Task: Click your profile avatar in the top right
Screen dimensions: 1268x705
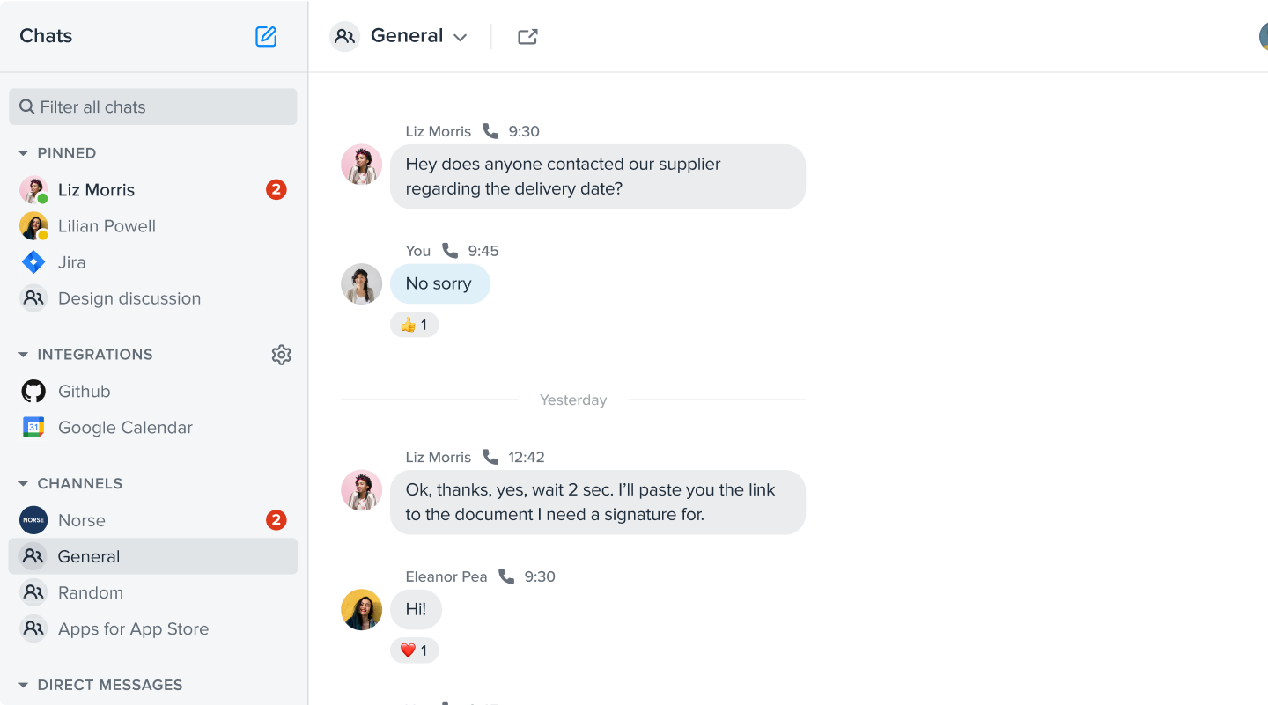Action: [x=1264, y=36]
